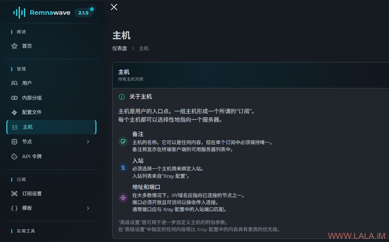Click the 关于主机 section heading

click(141, 97)
